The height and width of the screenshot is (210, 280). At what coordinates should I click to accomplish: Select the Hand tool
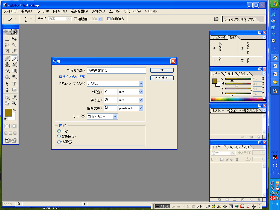tap(7, 103)
